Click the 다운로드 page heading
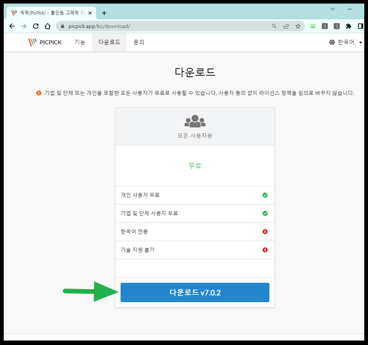Viewport: 368px width, 345px height. point(195,72)
